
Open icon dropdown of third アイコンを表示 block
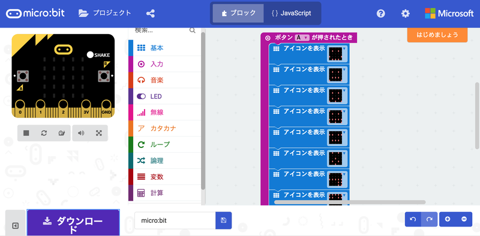[x=337, y=96]
